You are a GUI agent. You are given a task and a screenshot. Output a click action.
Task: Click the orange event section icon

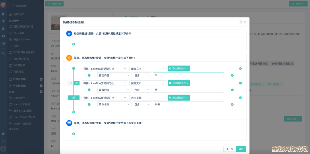pyautogui.click(x=69, y=58)
